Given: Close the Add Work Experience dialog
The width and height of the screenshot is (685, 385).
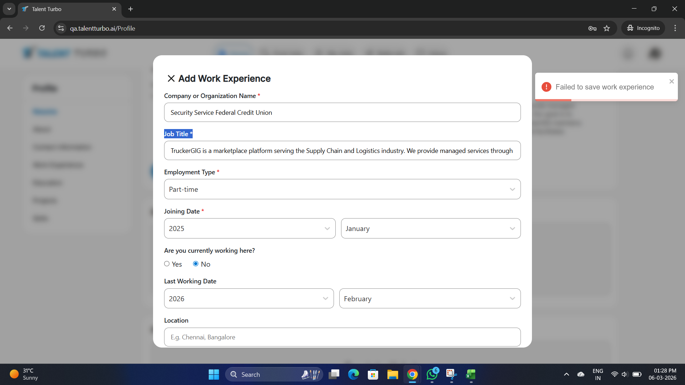Looking at the screenshot, I should pyautogui.click(x=171, y=78).
